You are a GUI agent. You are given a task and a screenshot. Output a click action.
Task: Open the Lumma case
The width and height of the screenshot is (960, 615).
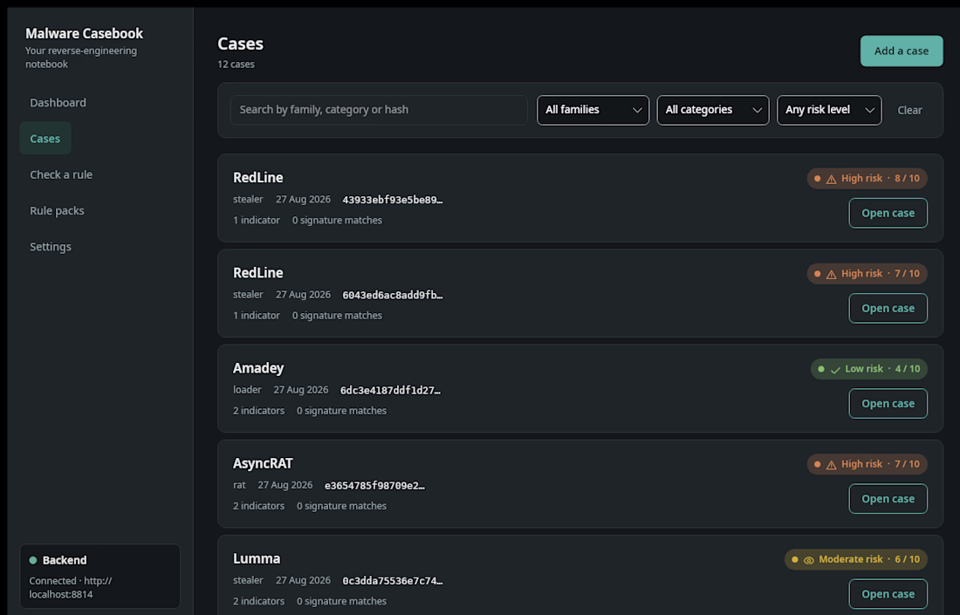[888, 594]
